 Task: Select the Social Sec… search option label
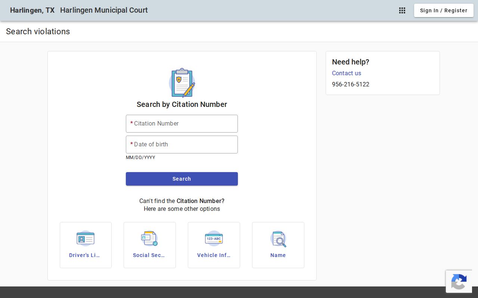click(x=149, y=255)
